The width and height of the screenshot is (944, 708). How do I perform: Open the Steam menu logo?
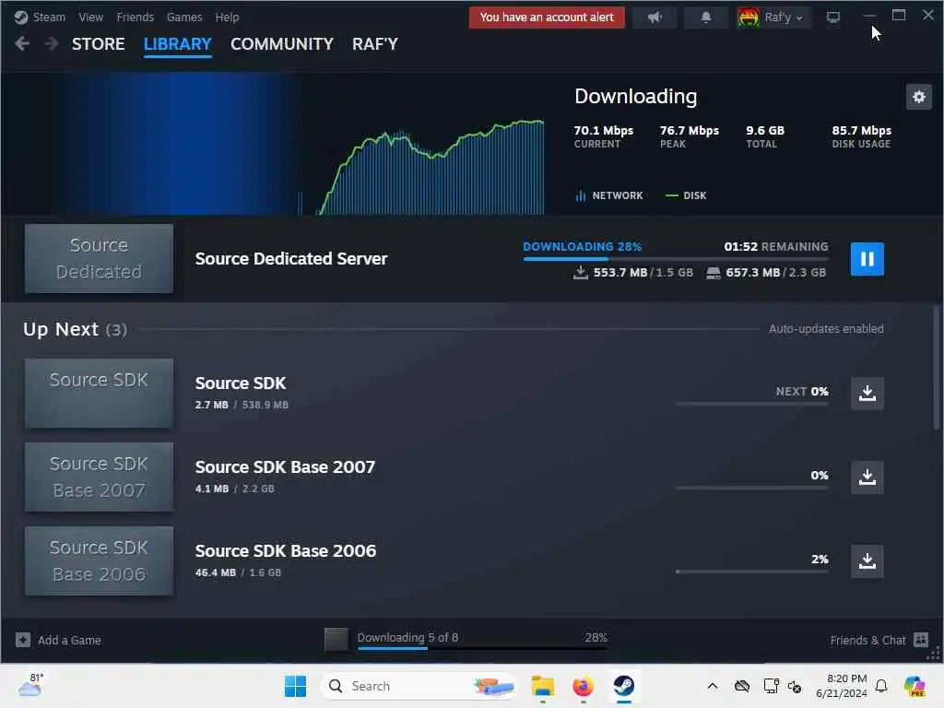[x=21, y=17]
